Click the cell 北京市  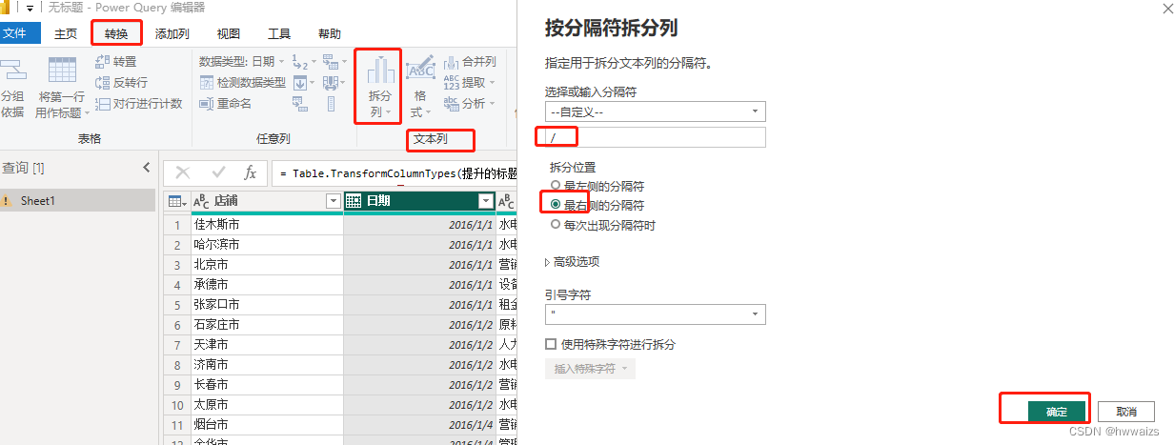268,265
